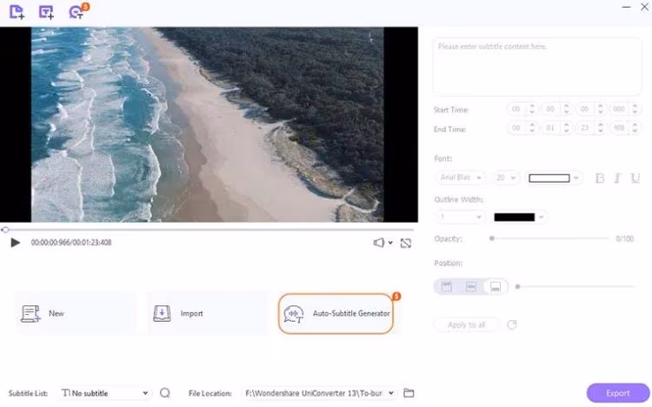Toggle italic text formatting
The height and width of the screenshot is (407, 652).
coord(617,178)
